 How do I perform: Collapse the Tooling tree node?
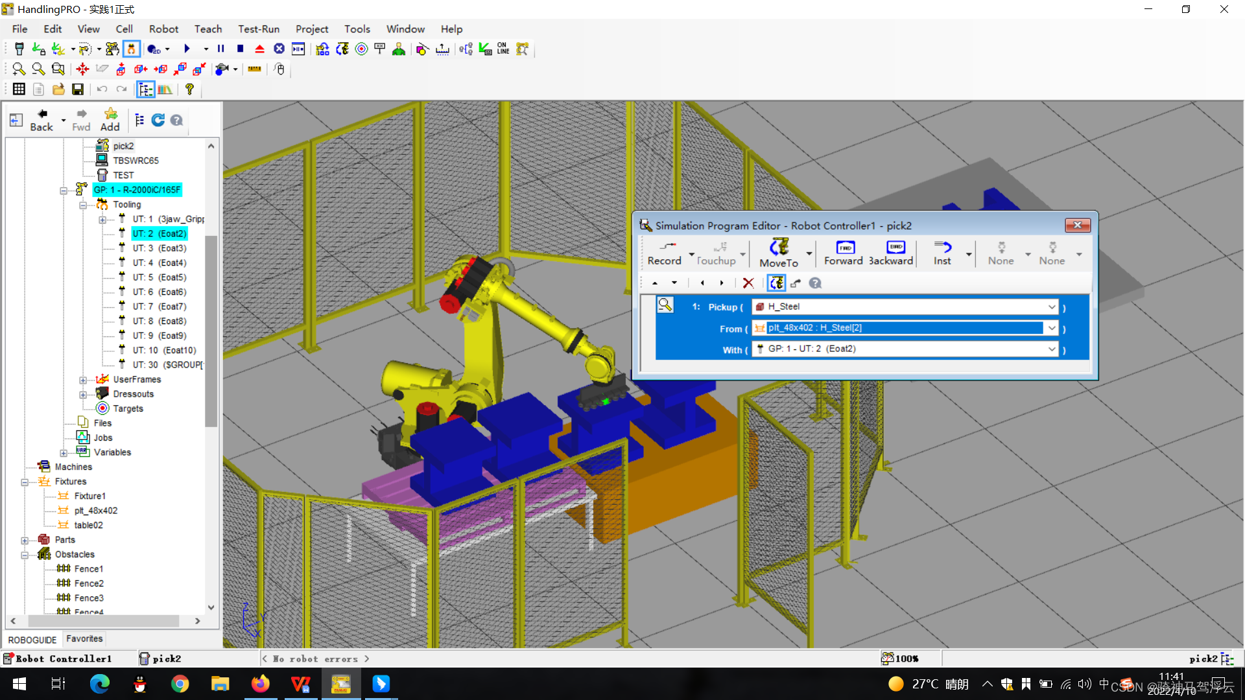point(83,205)
